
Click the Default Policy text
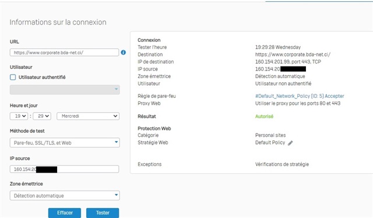[x=270, y=143]
